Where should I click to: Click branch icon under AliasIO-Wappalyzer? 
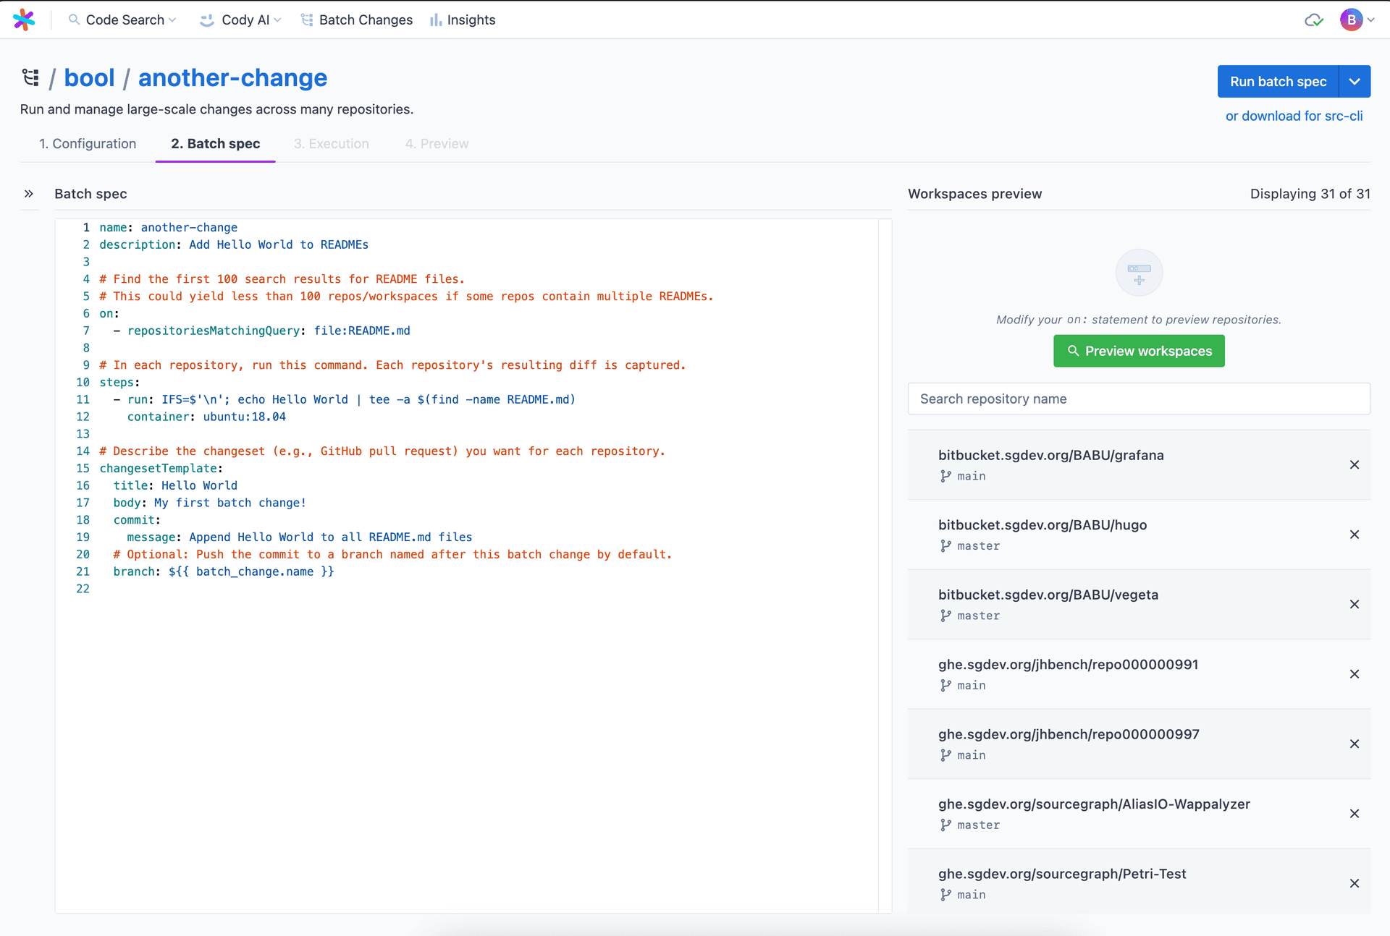pos(945,825)
